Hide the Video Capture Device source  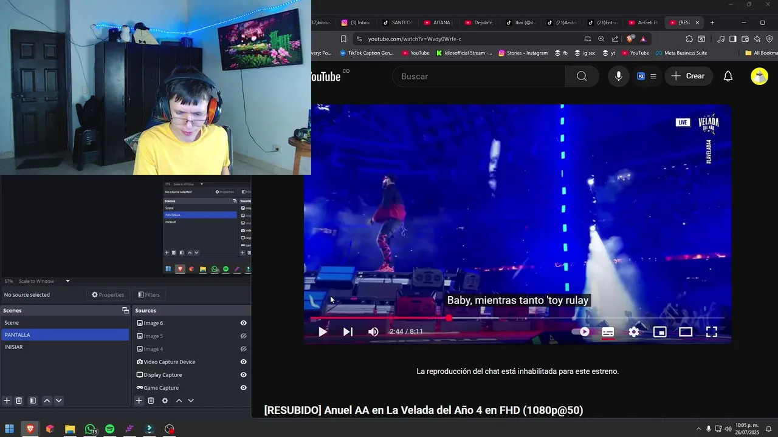(243, 362)
